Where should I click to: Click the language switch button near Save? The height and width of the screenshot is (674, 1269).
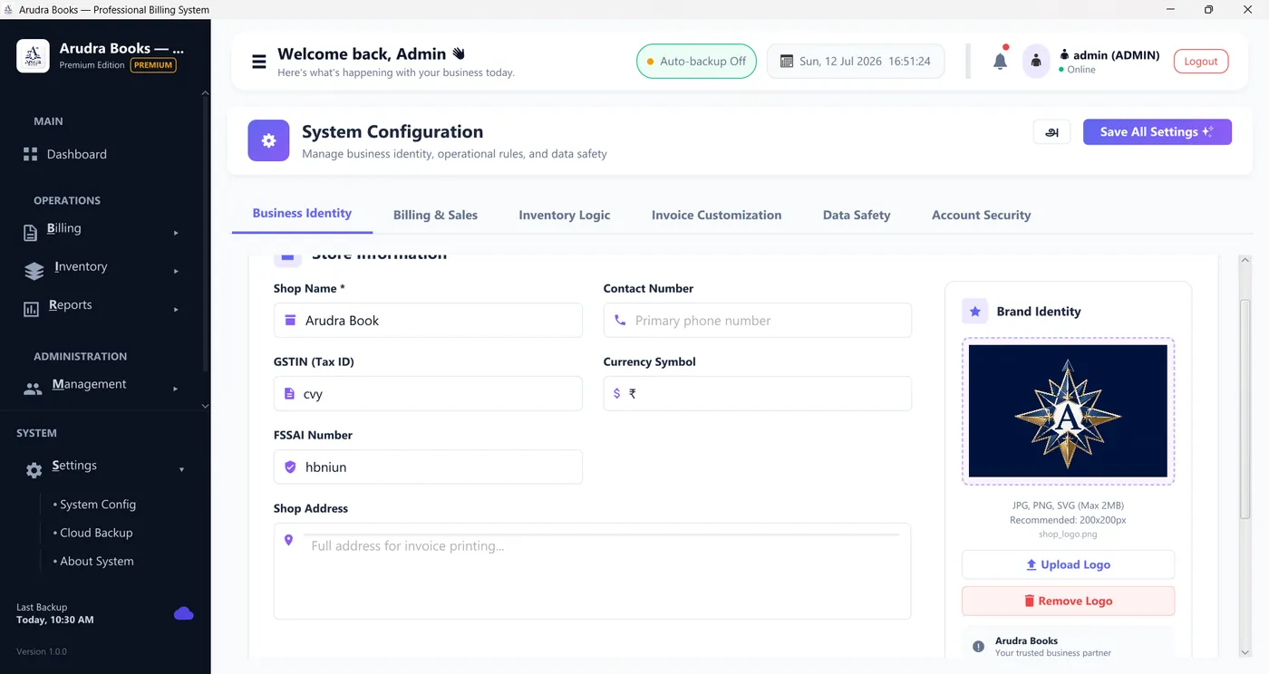[x=1051, y=131]
